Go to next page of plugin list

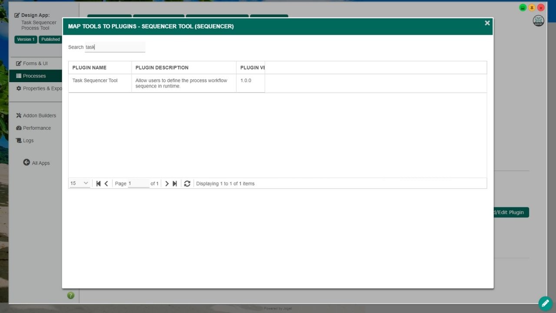click(167, 183)
